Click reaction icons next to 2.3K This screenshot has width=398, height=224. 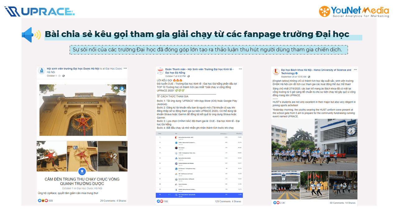(x=276, y=203)
